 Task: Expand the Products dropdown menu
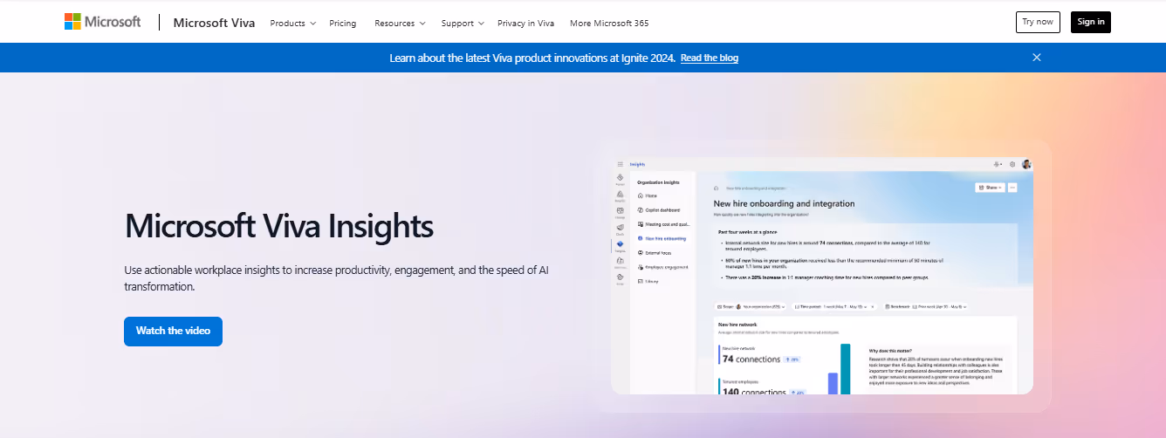coord(292,23)
